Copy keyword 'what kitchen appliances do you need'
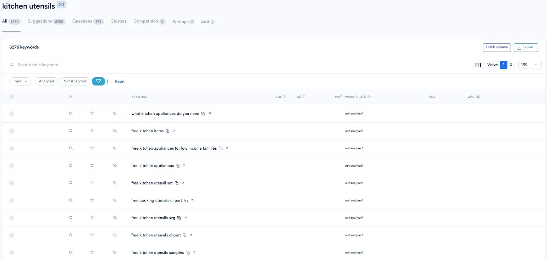 [203, 114]
